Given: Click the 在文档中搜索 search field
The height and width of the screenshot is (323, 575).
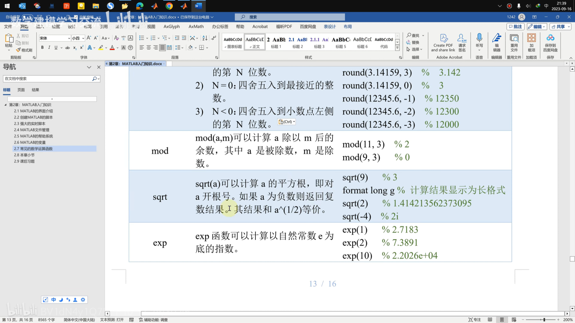Looking at the screenshot, I should (x=47, y=79).
